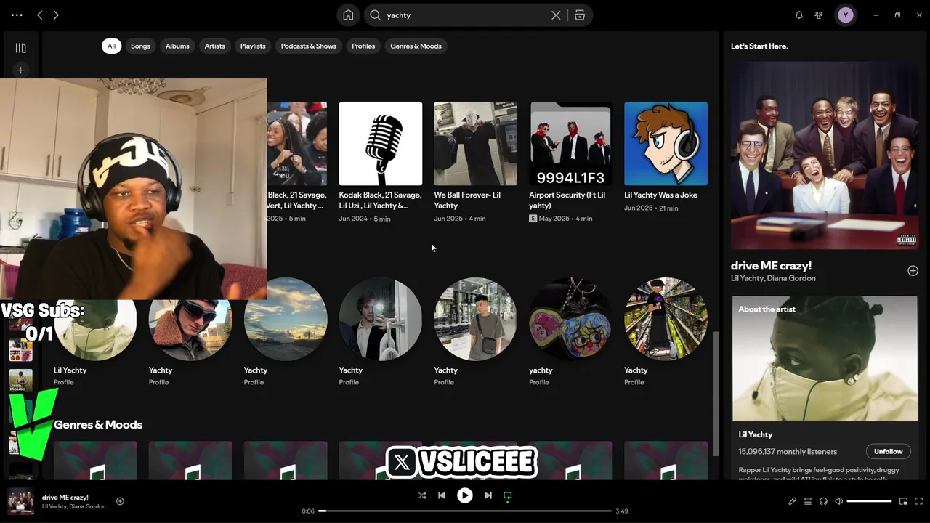The image size is (930, 523).
Task: Open the miniplayer icon
Action: click(x=903, y=501)
